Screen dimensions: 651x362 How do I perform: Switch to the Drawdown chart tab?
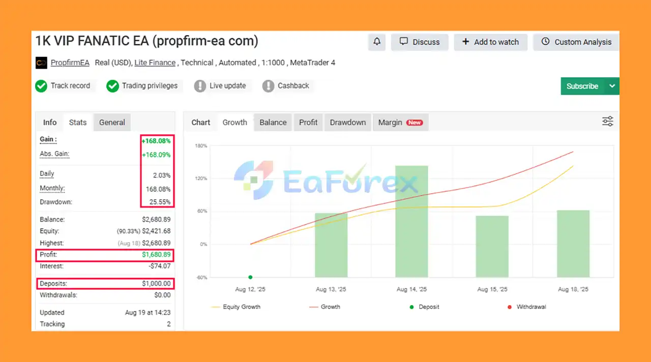pos(347,123)
